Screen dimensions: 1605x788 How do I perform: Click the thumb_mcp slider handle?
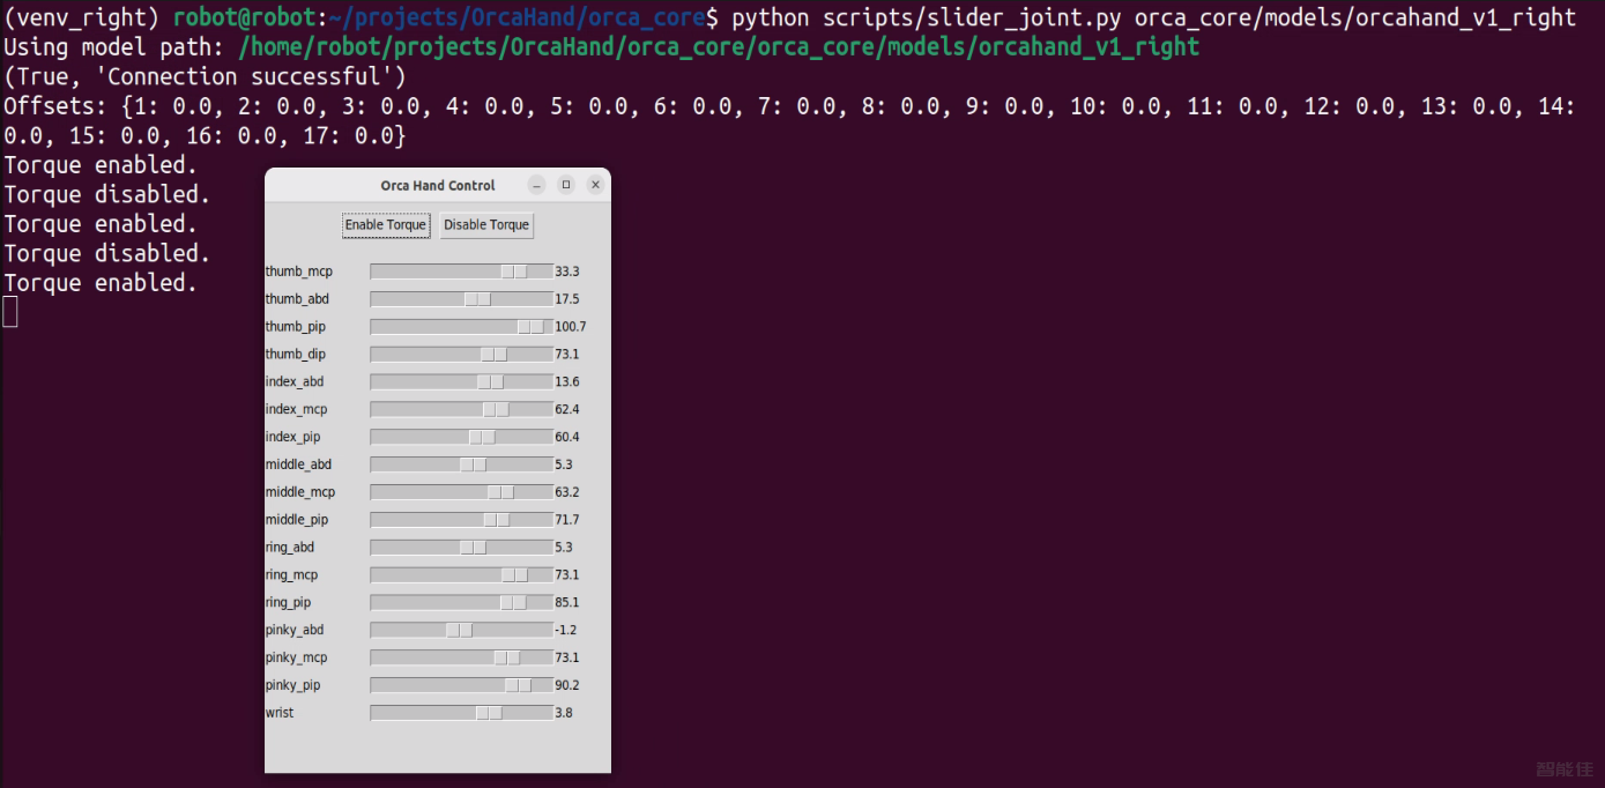pyautogui.click(x=514, y=272)
